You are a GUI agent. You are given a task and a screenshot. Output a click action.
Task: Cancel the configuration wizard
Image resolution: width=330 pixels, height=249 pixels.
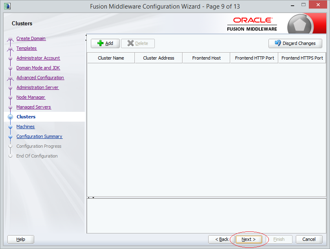(309, 239)
